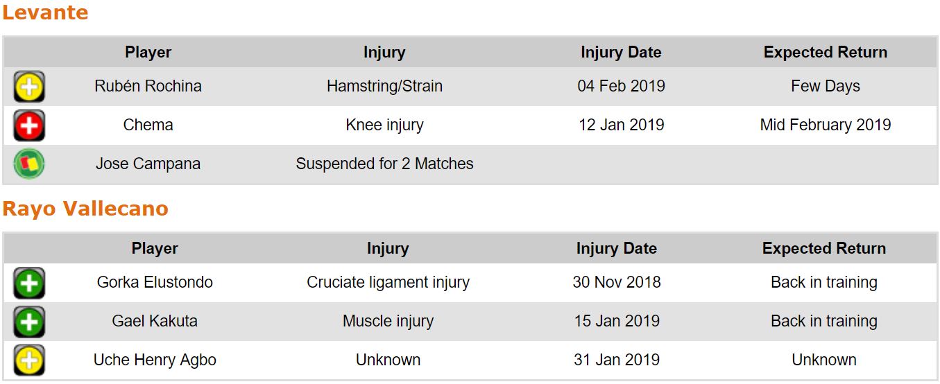Select player name Gorka Elustondo

[x=155, y=283]
